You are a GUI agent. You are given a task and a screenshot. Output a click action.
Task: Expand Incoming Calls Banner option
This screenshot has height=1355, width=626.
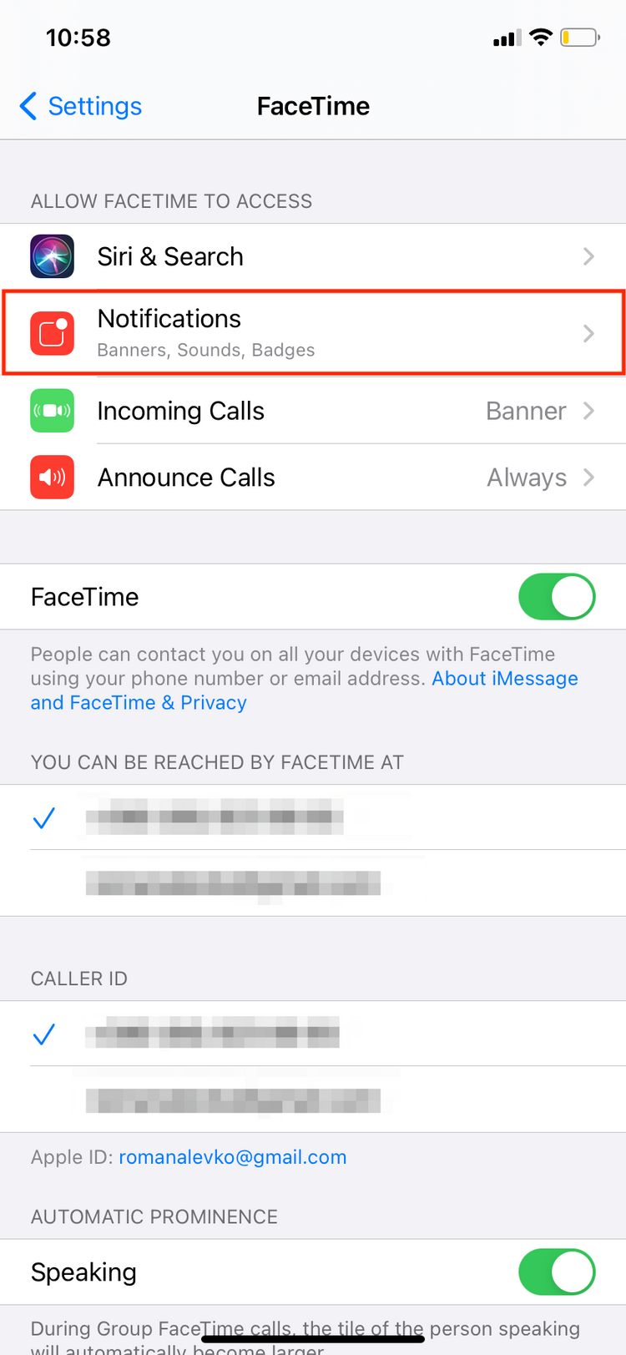click(x=540, y=411)
